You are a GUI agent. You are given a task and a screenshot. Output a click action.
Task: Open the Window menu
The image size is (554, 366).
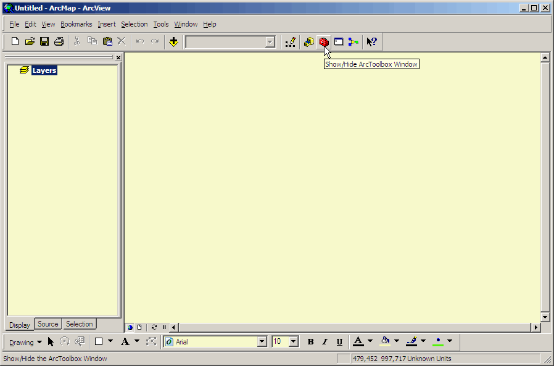(186, 25)
